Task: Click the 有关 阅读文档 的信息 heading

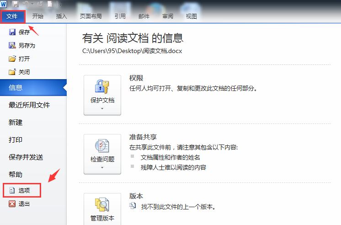Action: pos(133,38)
